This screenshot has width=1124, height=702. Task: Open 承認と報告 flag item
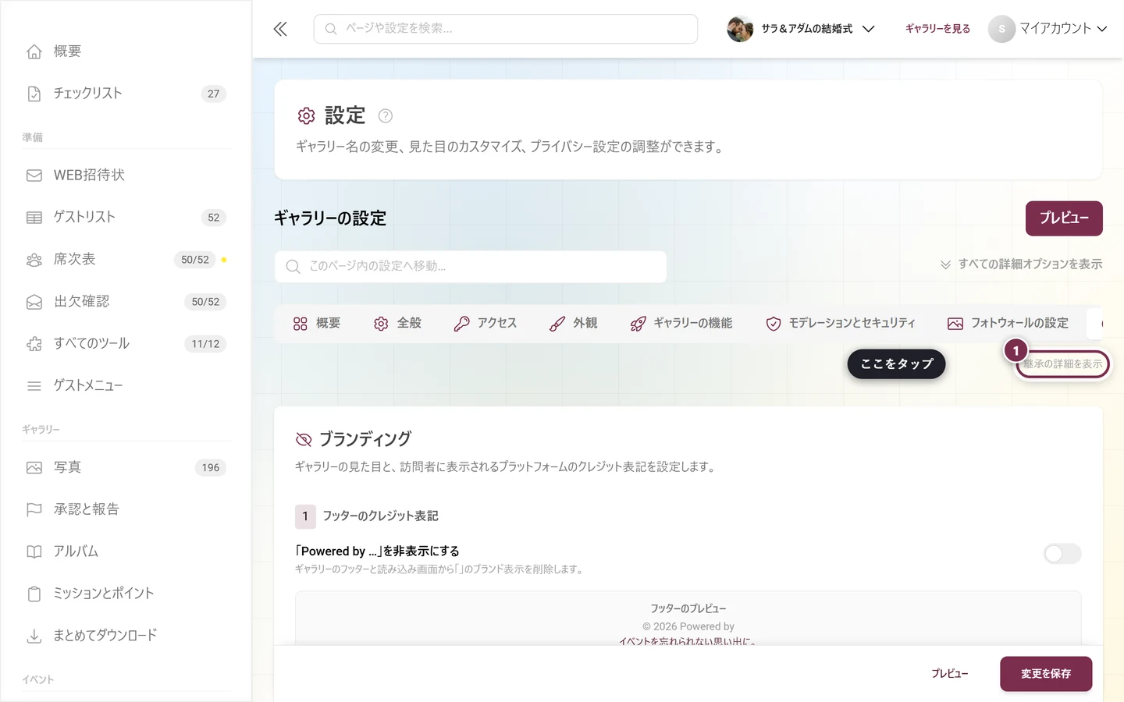pyautogui.click(x=126, y=510)
